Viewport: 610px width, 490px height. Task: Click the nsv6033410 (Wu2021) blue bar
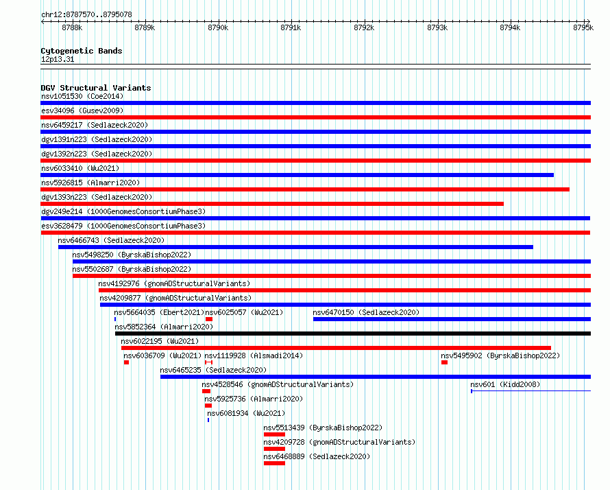(297, 175)
